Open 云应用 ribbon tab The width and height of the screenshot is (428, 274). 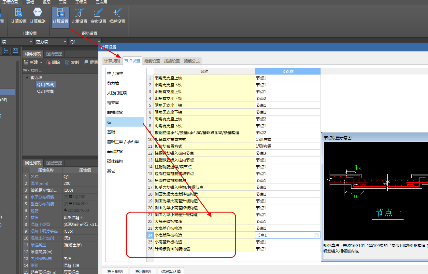point(101,2)
